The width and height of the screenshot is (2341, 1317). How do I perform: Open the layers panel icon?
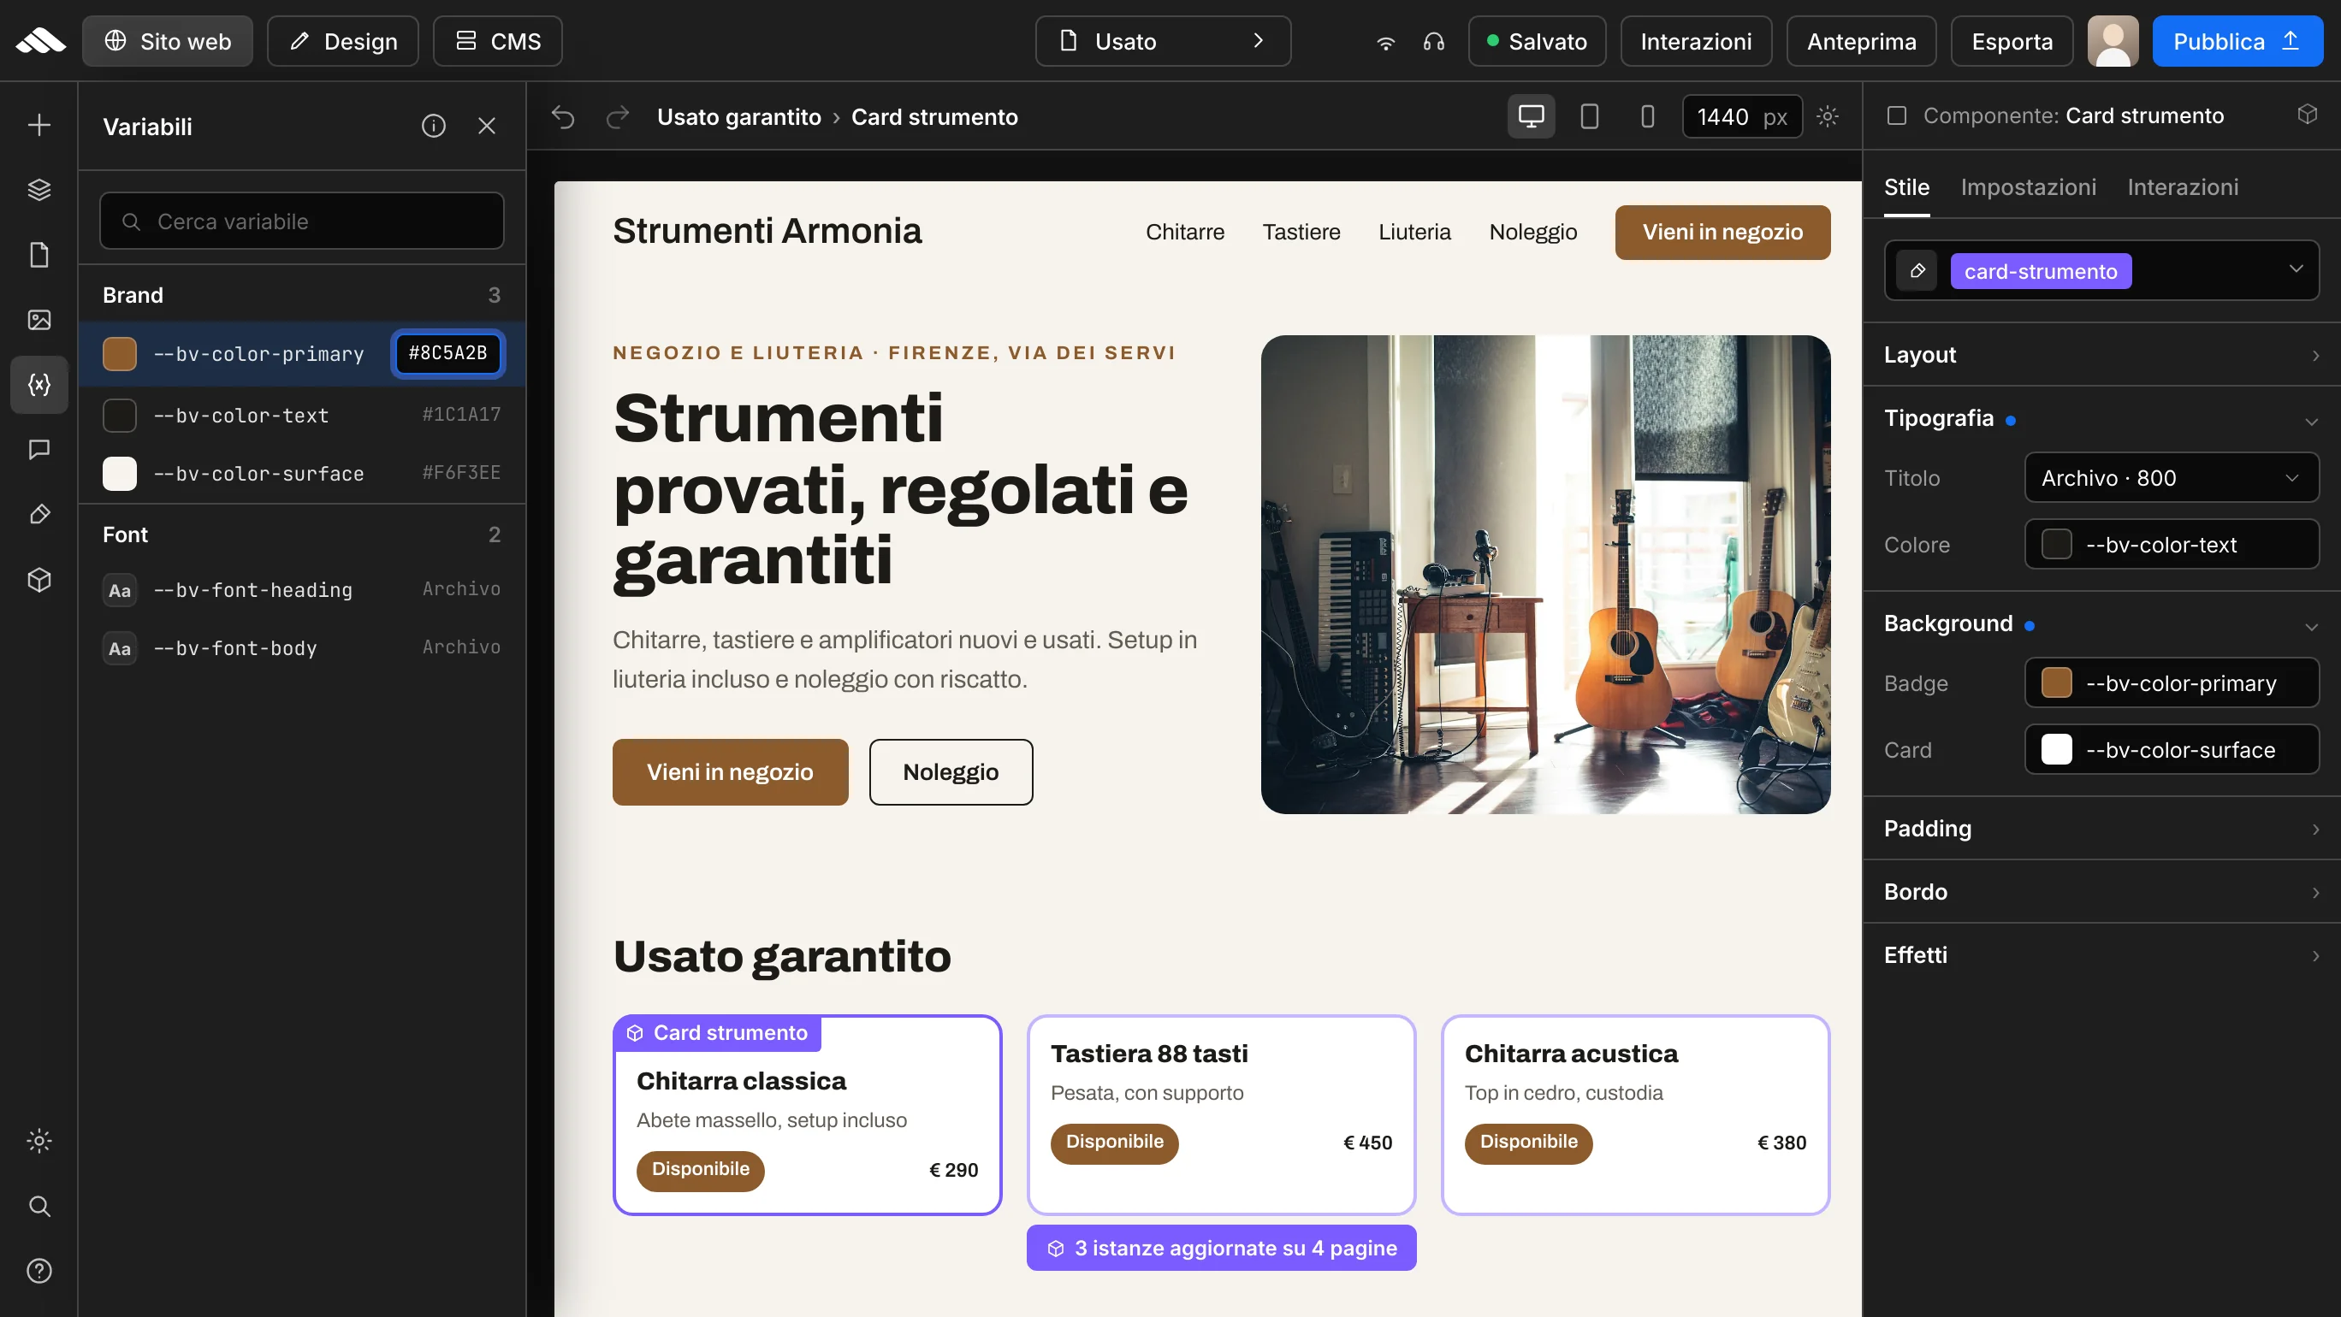click(x=39, y=190)
